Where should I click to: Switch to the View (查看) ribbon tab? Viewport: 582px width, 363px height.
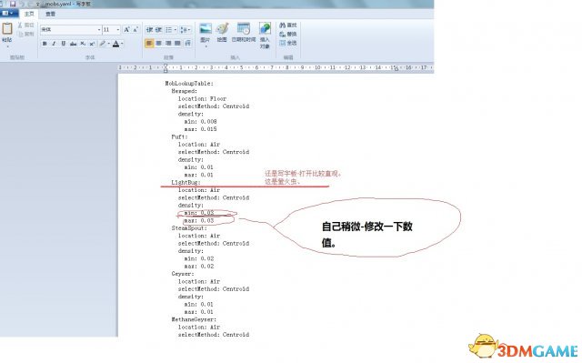(x=51, y=14)
